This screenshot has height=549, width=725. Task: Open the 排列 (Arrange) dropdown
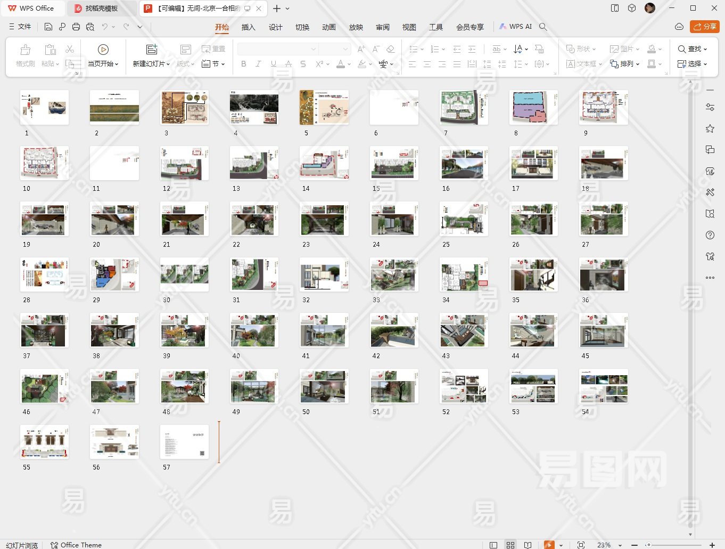coord(638,64)
